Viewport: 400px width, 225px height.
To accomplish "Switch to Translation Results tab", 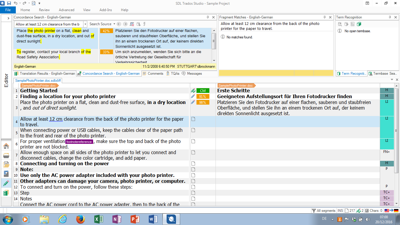I will pos(45,74).
